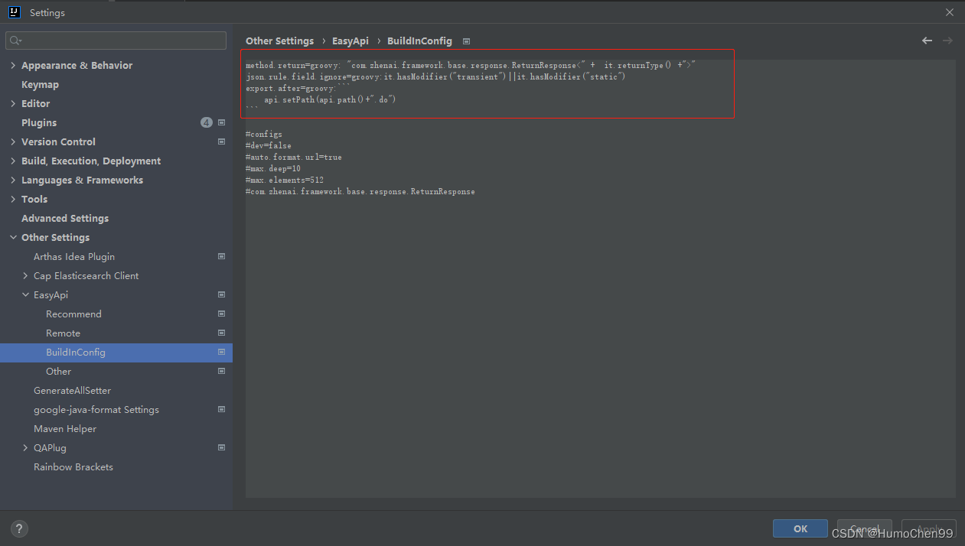Select the Remote page under EasyApi

tap(63, 333)
